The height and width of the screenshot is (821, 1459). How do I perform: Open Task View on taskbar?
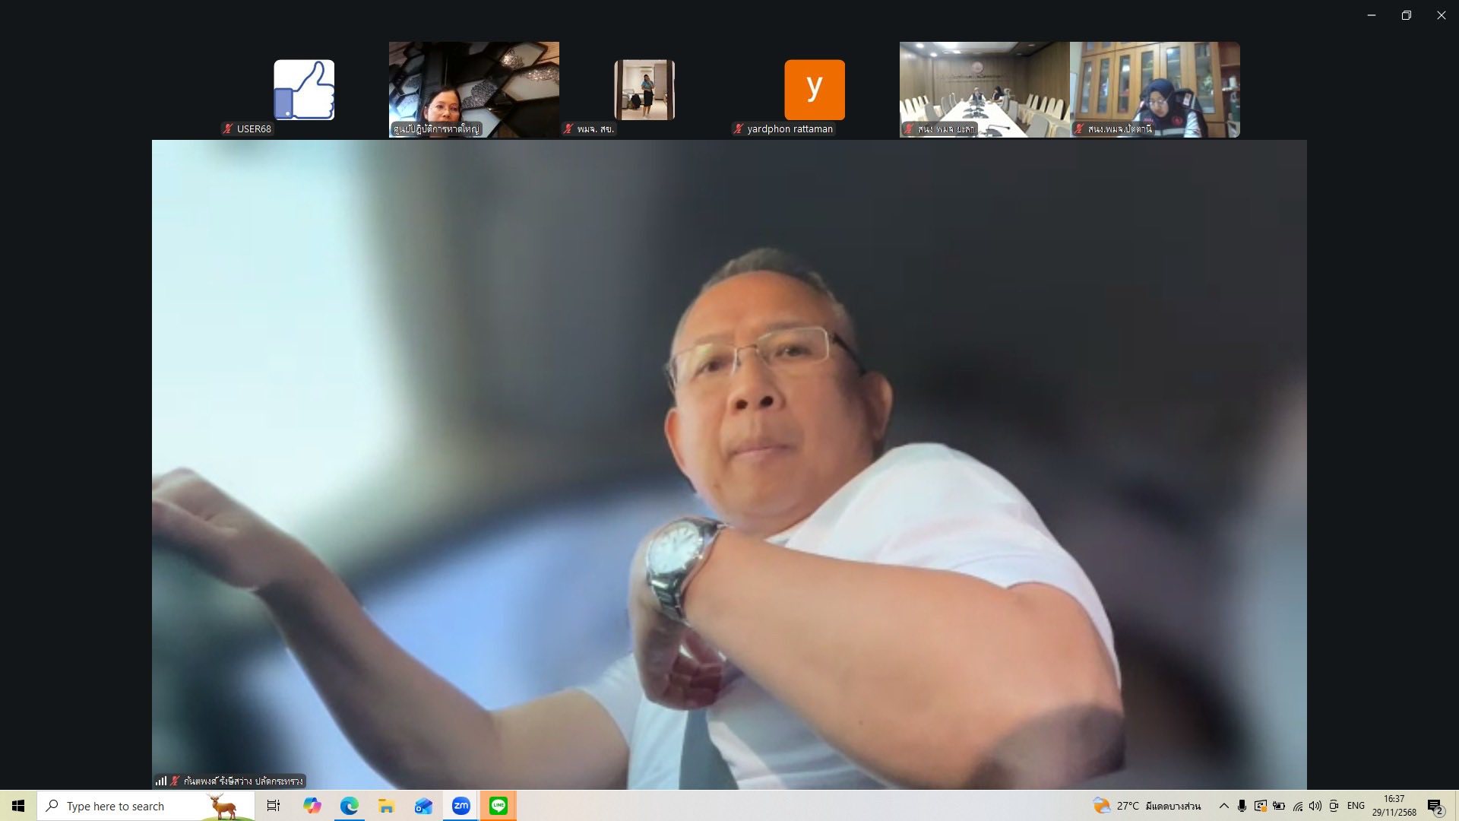(x=274, y=806)
